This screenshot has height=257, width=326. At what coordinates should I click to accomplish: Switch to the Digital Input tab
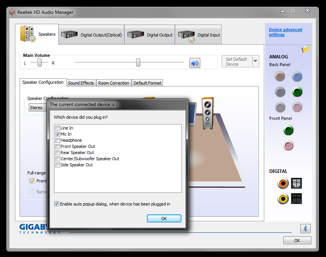pyautogui.click(x=199, y=35)
